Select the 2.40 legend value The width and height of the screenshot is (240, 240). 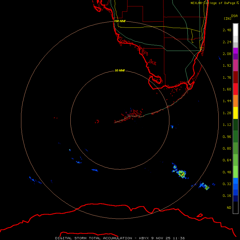[227, 30]
